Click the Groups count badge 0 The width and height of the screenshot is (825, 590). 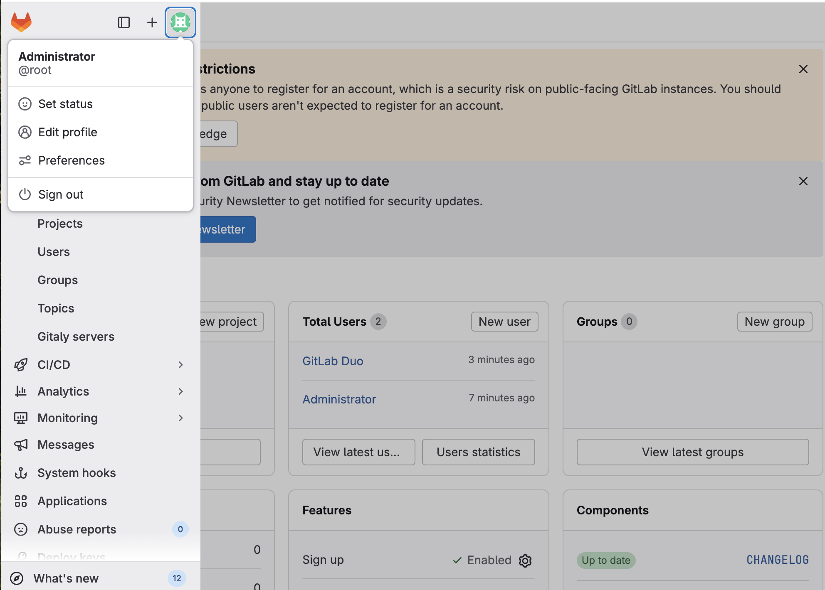(629, 322)
